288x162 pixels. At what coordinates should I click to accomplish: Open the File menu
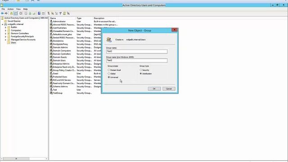point(3,9)
